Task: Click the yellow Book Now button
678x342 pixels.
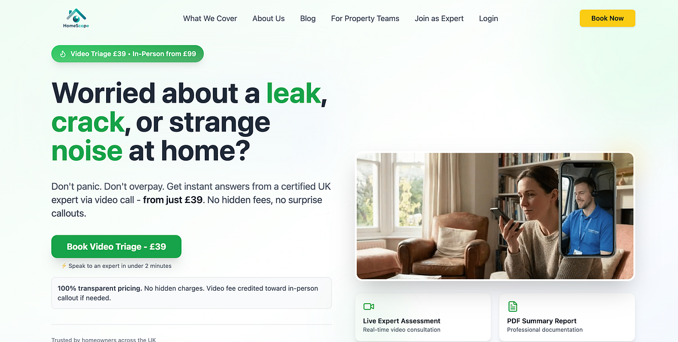Action: pyautogui.click(x=608, y=18)
